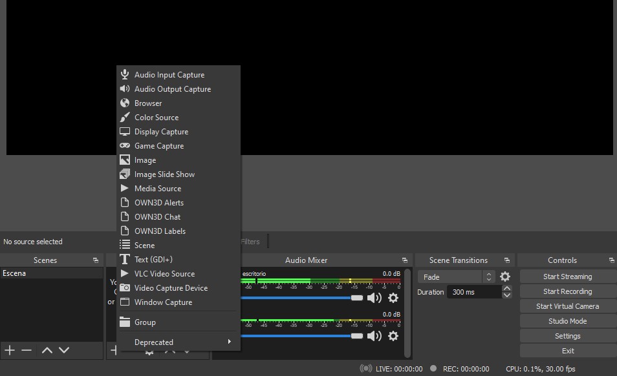Select the Escena scene in the list
617x376 pixels.
click(x=14, y=273)
